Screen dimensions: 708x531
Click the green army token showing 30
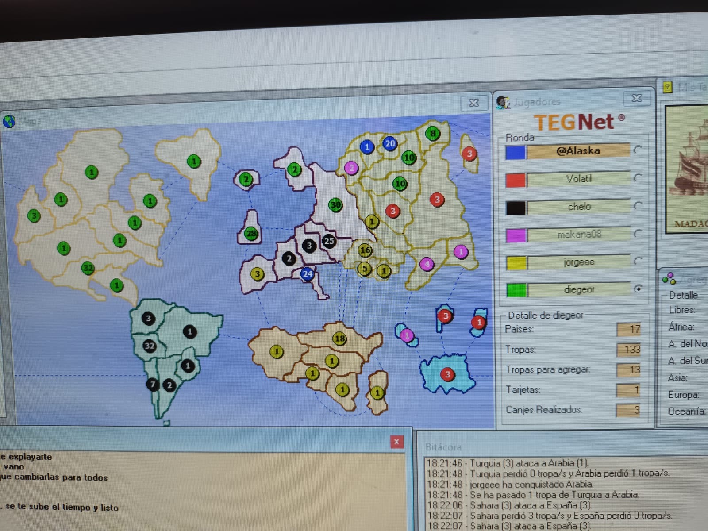(x=336, y=205)
